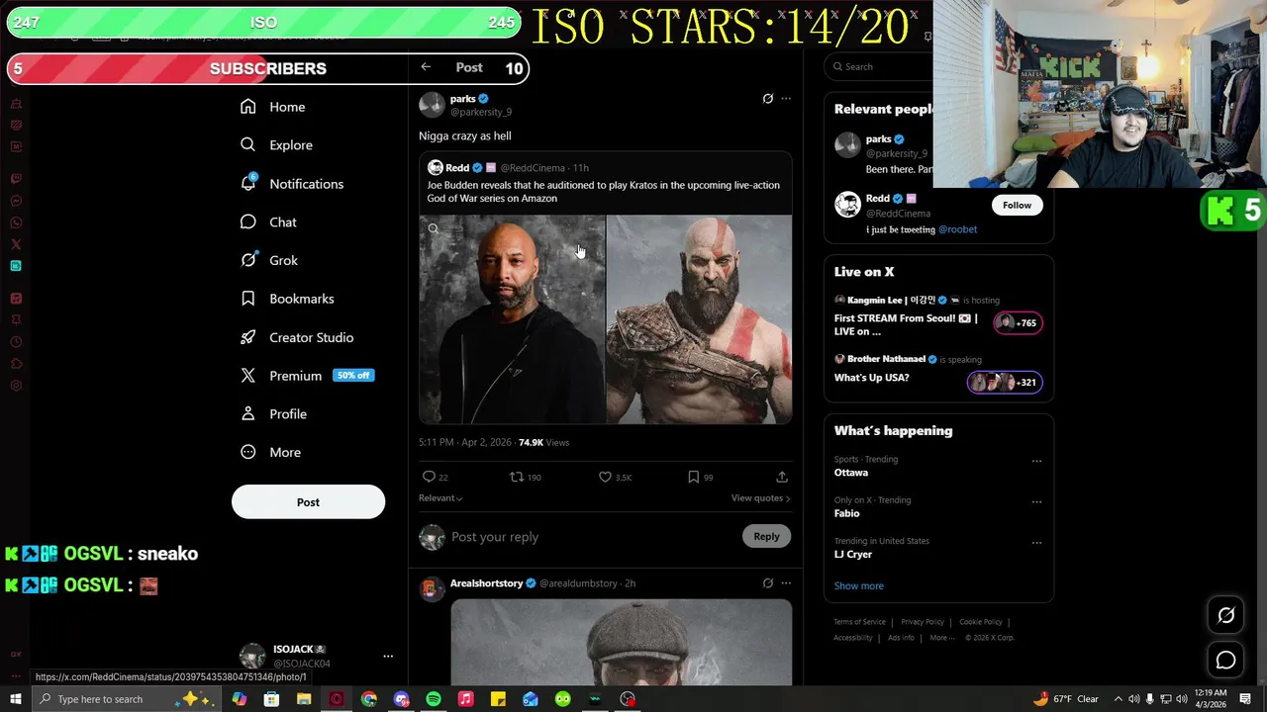Go to Home in X navigation
The width and height of the screenshot is (1267, 712).
(273, 107)
